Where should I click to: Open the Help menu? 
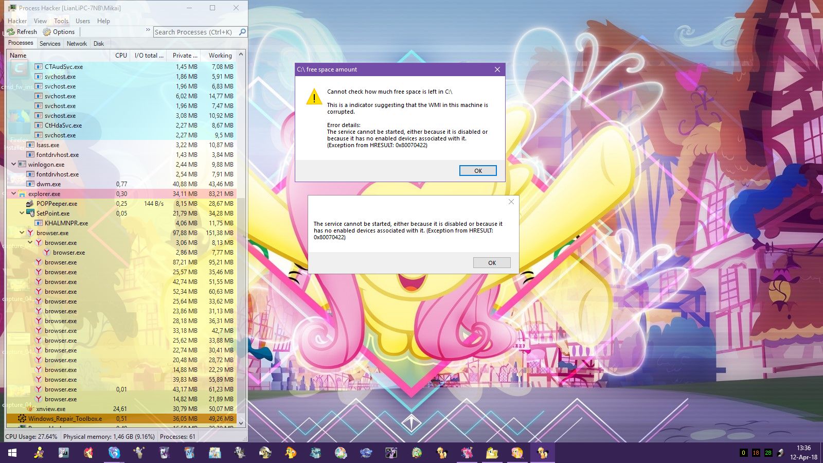pos(103,21)
